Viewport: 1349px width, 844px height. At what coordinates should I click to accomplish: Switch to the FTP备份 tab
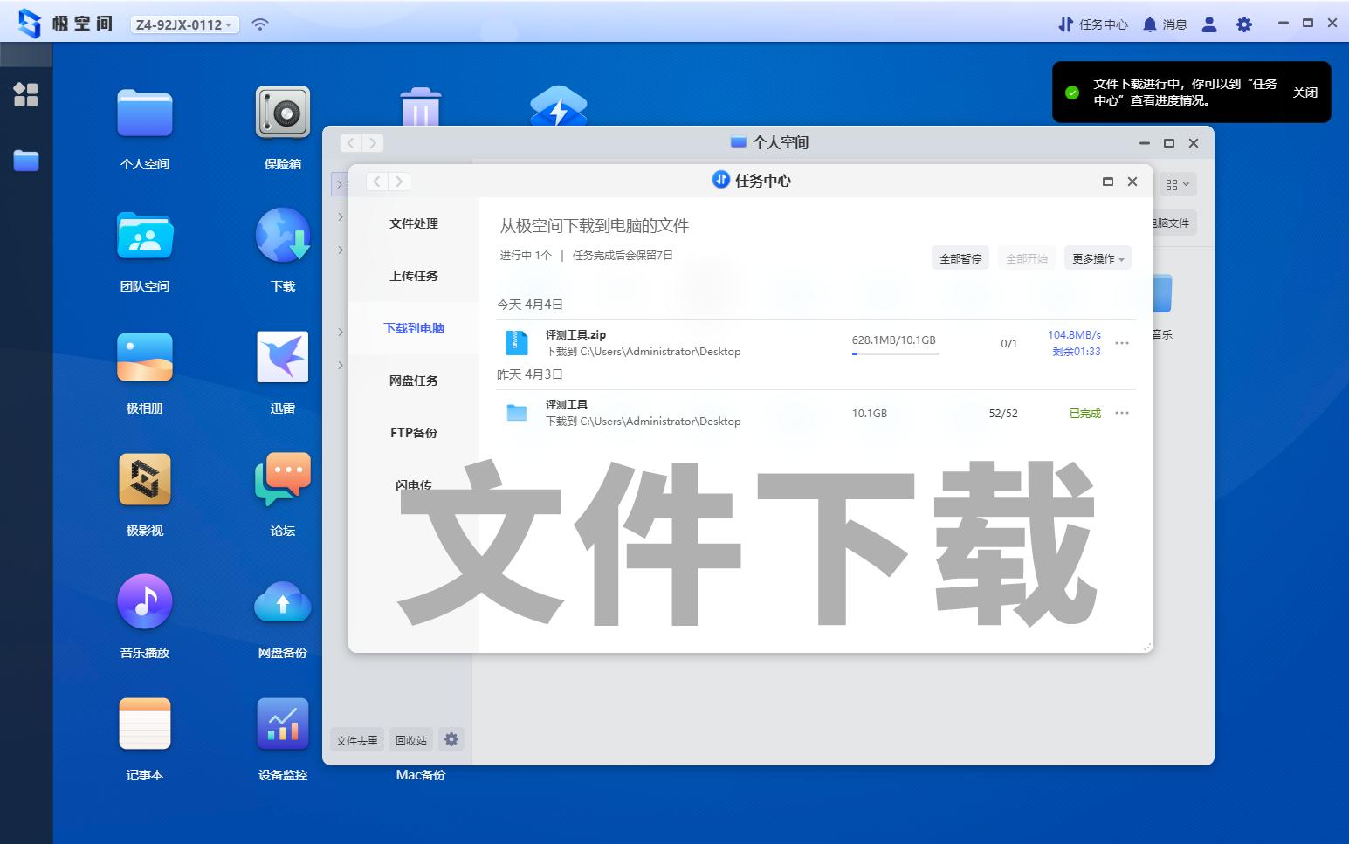[413, 433]
